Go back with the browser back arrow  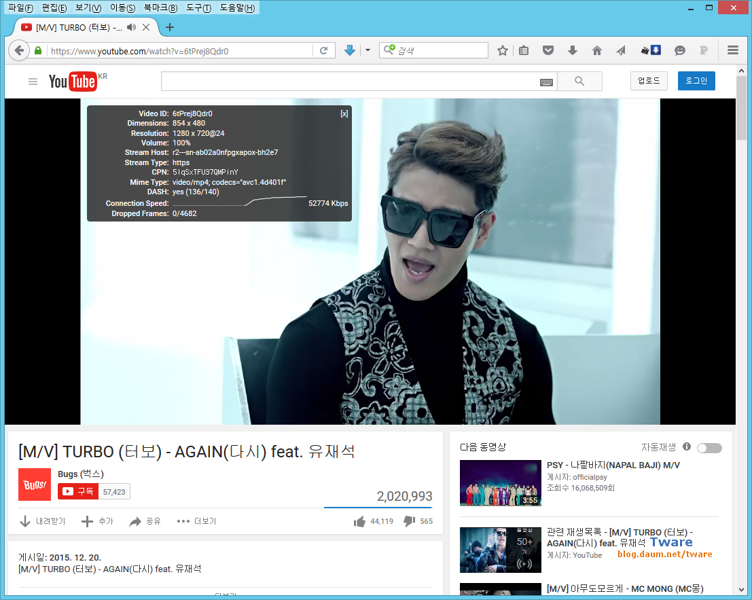[x=19, y=50]
